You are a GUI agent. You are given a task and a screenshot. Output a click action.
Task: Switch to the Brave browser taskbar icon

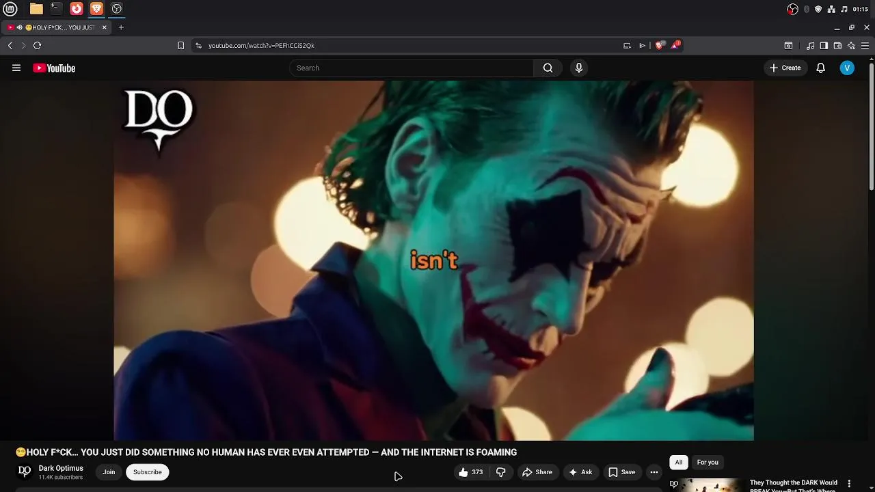(96, 9)
